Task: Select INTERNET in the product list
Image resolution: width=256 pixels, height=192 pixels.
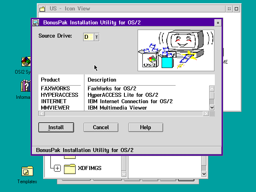Action: coord(54,101)
